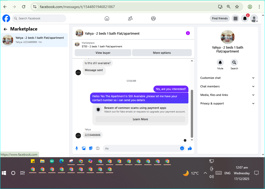Expand Privacy & support section
The height and width of the screenshot is (189, 265).
(x=227, y=103)
